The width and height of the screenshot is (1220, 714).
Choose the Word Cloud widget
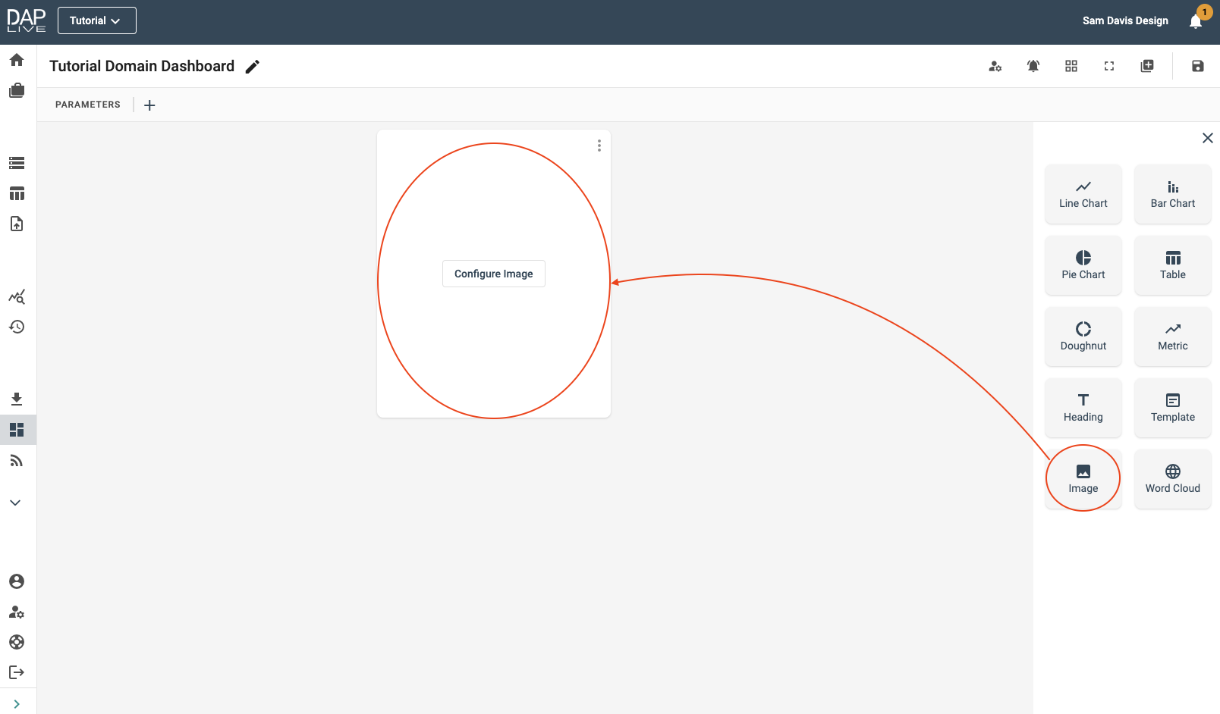1172,479
